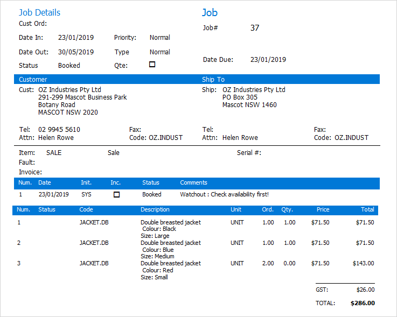Select line item 2 JACKET.DB code
This screenshot has width=397, height=317.
(x=94, y=243)
